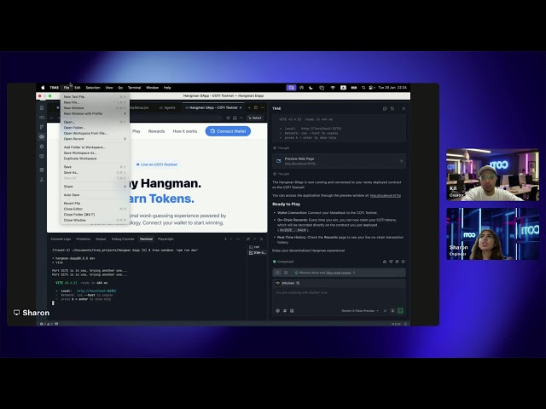Click Connect Wallet button

228,131
